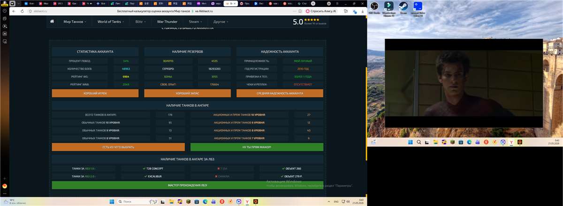The width and height of the screenshot is (563, 206).
Task: Click the video thumbnail on the desktop
Action: tap(464, 83)
